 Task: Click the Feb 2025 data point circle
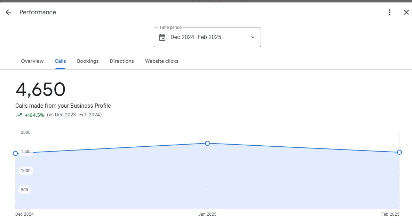point(399,152)
